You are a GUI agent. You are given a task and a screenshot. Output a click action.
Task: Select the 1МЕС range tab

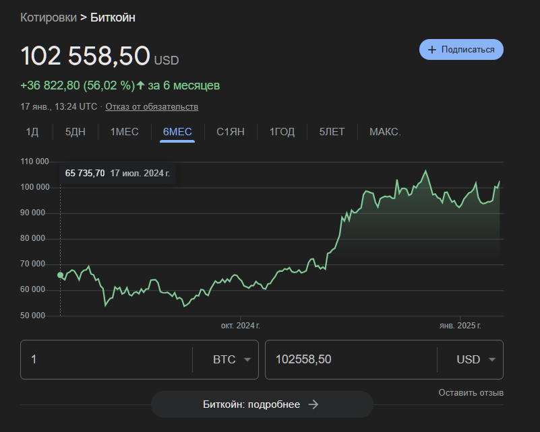[x=125, y=132]
